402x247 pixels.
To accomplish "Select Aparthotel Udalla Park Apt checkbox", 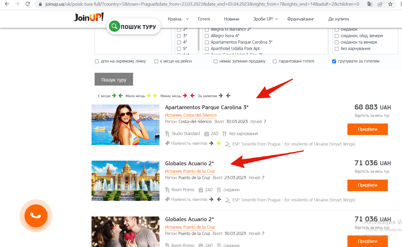I will (x=207, y=49).
